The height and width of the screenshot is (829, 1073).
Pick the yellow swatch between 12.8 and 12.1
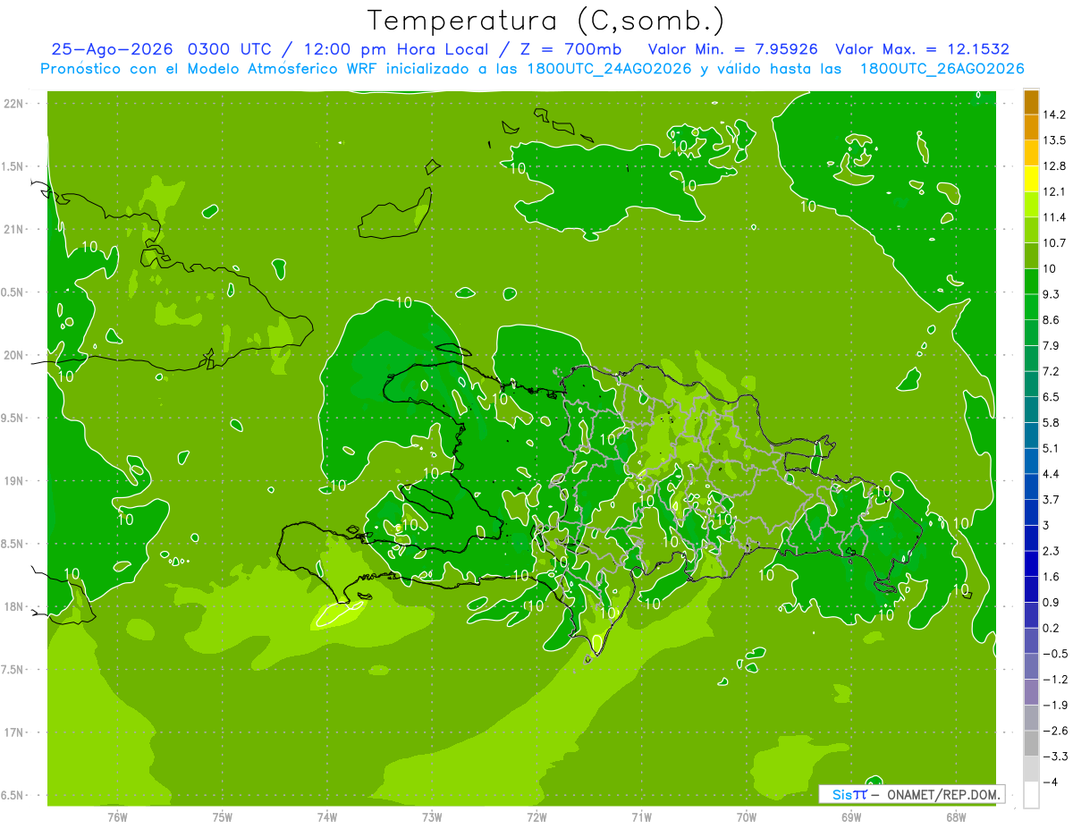1031,179
